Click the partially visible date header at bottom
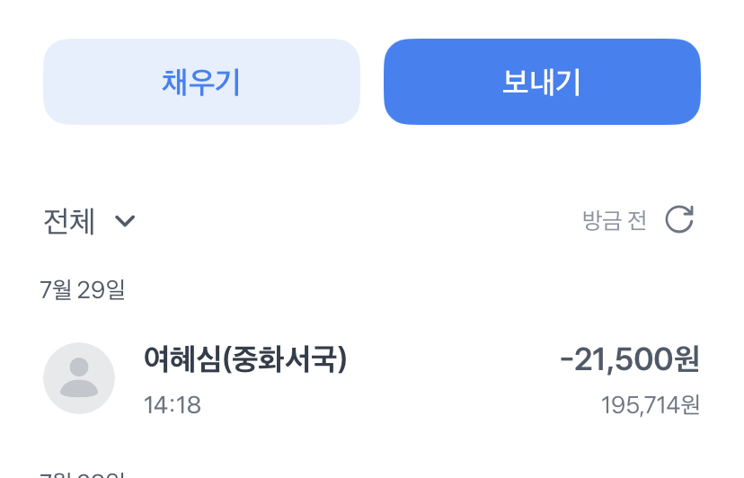 click(83, 474)
